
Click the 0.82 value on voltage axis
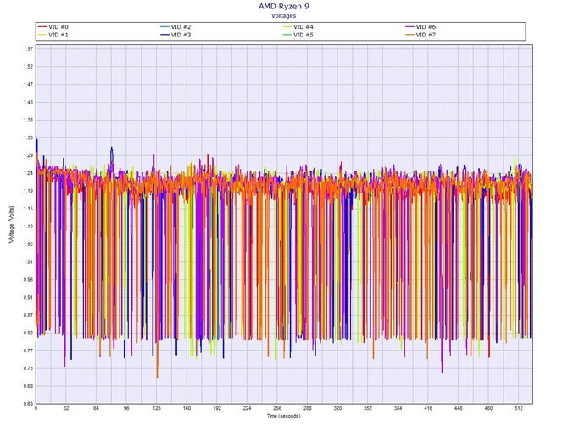28,333
